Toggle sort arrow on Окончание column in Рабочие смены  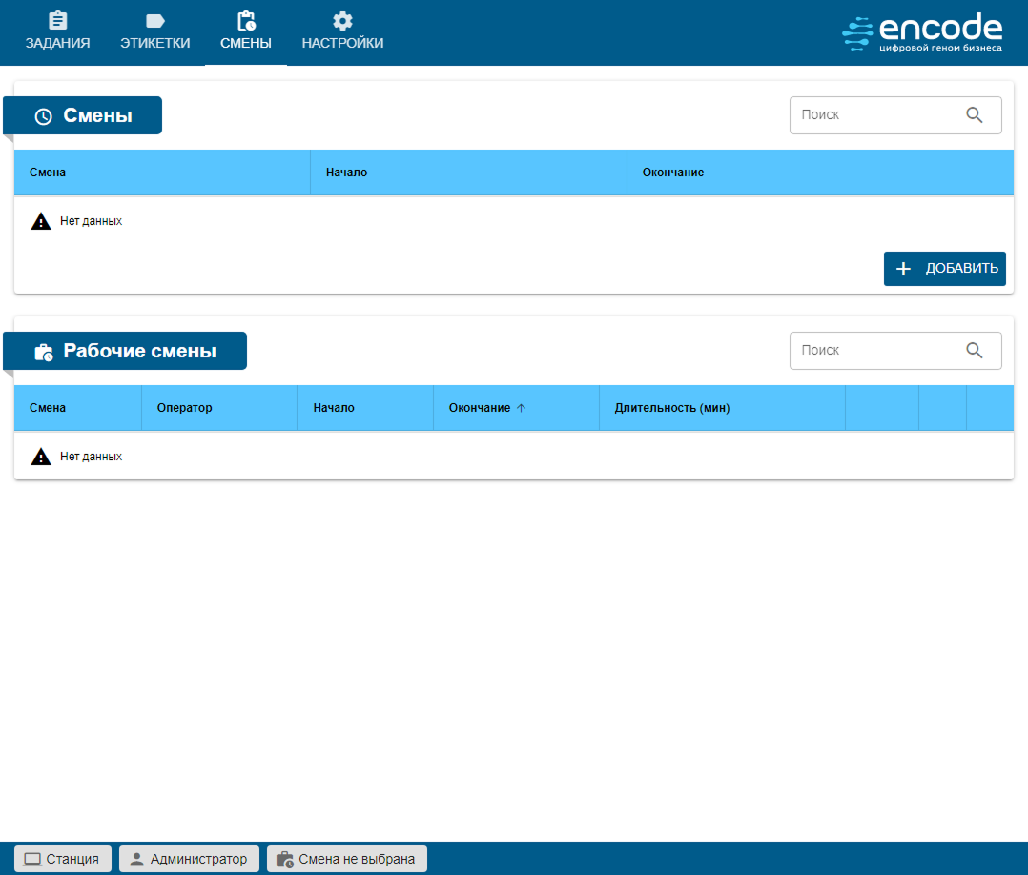(521, 408)
